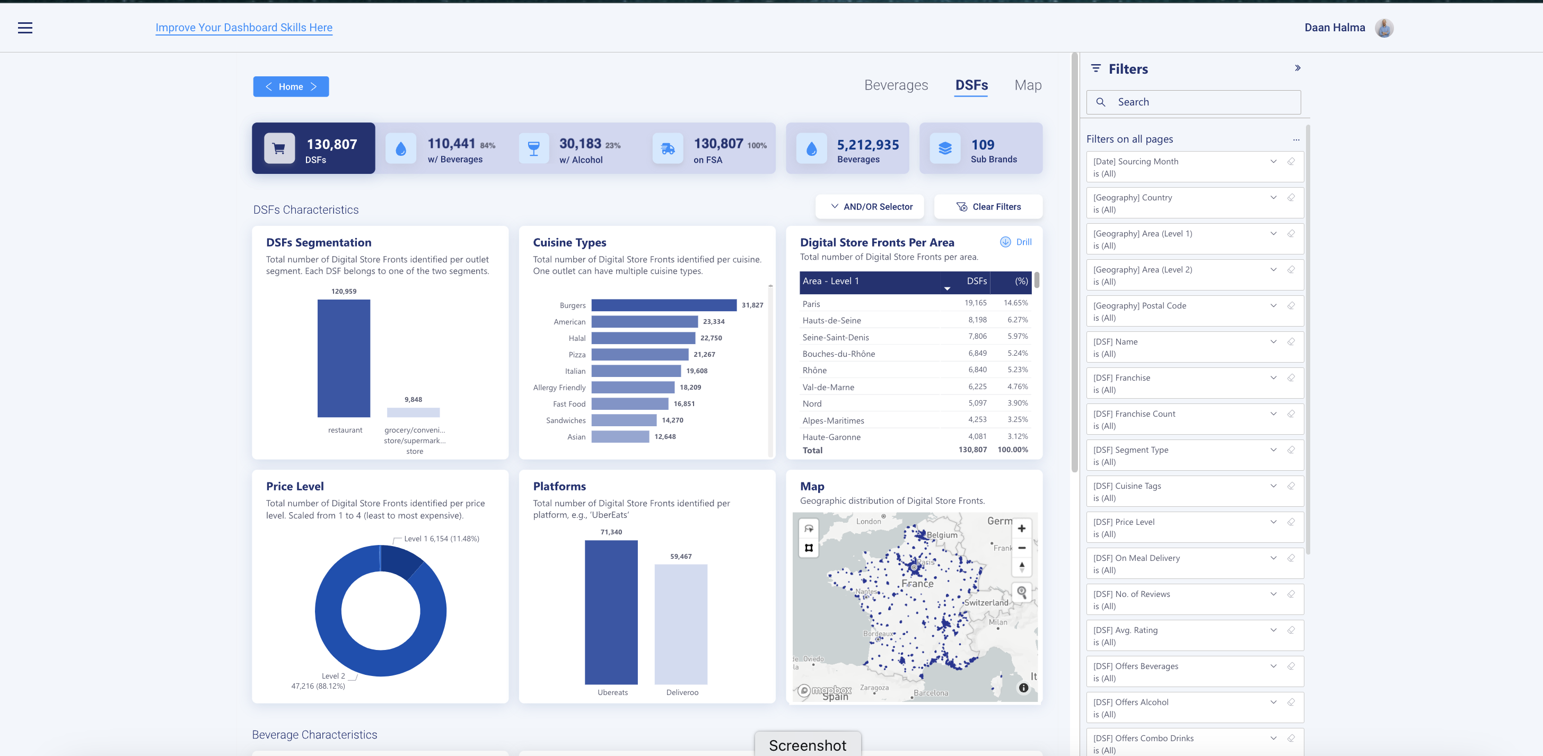Zoom out on the map
Image resolution: width=1543 pixels, height=756 pixels.
(1021, 548)
